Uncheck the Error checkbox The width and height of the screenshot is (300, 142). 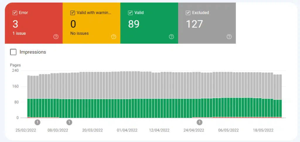[x=15, y=13]
